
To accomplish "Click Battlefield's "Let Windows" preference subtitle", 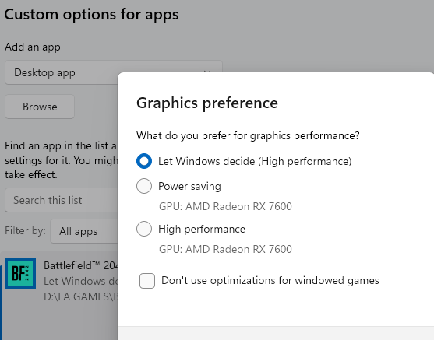I will pos(80,281).
